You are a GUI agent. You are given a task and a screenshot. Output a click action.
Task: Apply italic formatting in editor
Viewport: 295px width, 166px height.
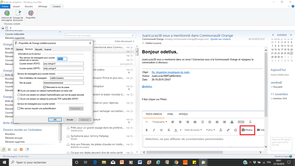click(x=154, y=130)
